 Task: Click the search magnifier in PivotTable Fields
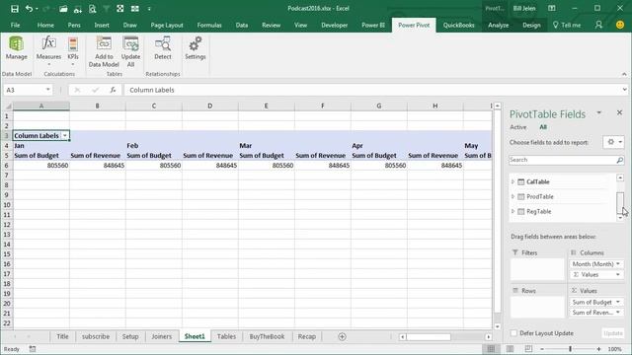[619, 160]
